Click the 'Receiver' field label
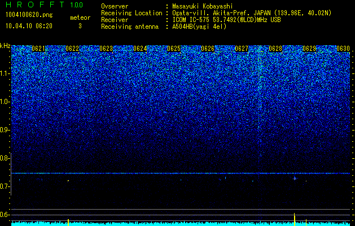This screenshot has height=226, width=355. [x=115, y=20]
